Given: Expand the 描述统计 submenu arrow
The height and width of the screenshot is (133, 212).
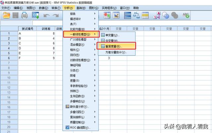Looking at the screenshot, I should click(95, 19).
